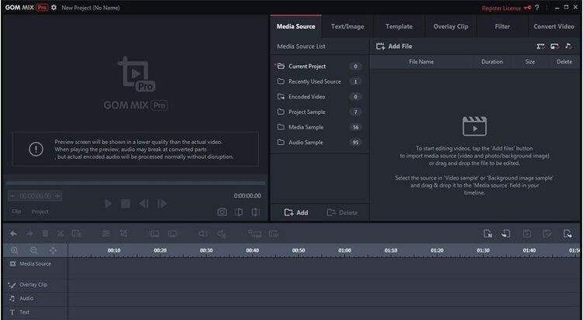Zoom in the timeline with magnifier plus
Viewport: 583px width, 320px height.
coord(15,250)
